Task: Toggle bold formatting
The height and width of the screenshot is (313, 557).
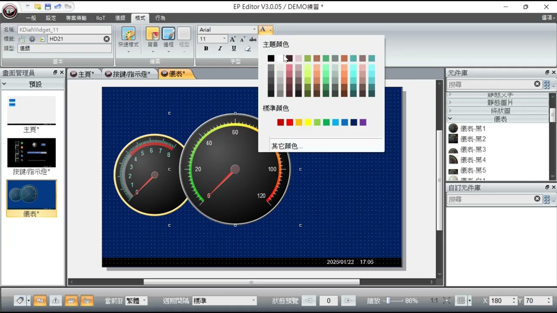Action: coord(206,49)
